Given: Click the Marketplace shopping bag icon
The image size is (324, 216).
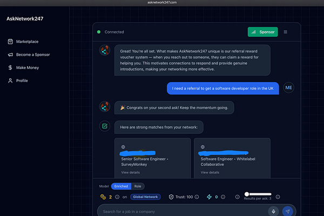Looking at the screenshot, I should (x=10, y=42).
